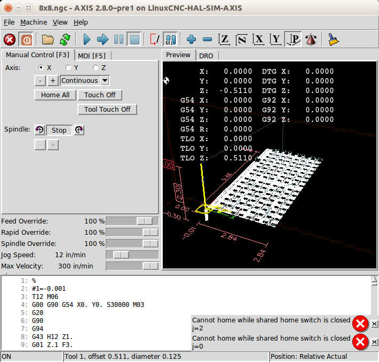Screen dimensions: 379x362
Task: Switch to Y front view
Action: coord(275,40)
